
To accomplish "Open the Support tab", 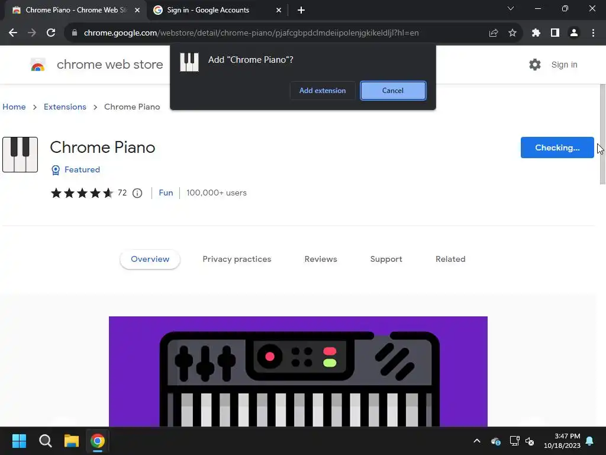I will (x=386, y=259).
